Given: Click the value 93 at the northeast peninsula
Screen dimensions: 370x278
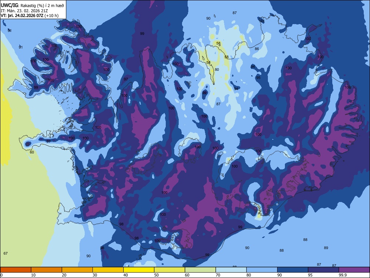Looking at the screenshot, I should [262, 21].
